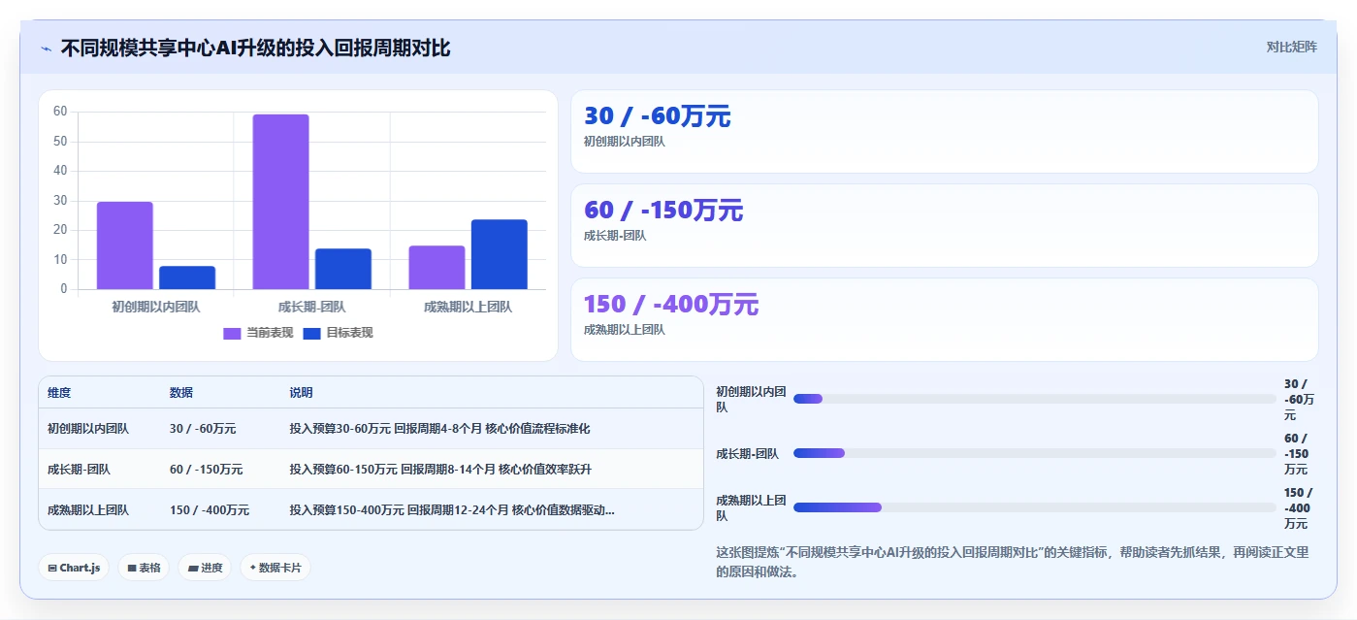This screenshot has width=1357, height=620.
Task: Select the 数据卡片 chip
Action: pyautogui.click(x=275, y=568)
